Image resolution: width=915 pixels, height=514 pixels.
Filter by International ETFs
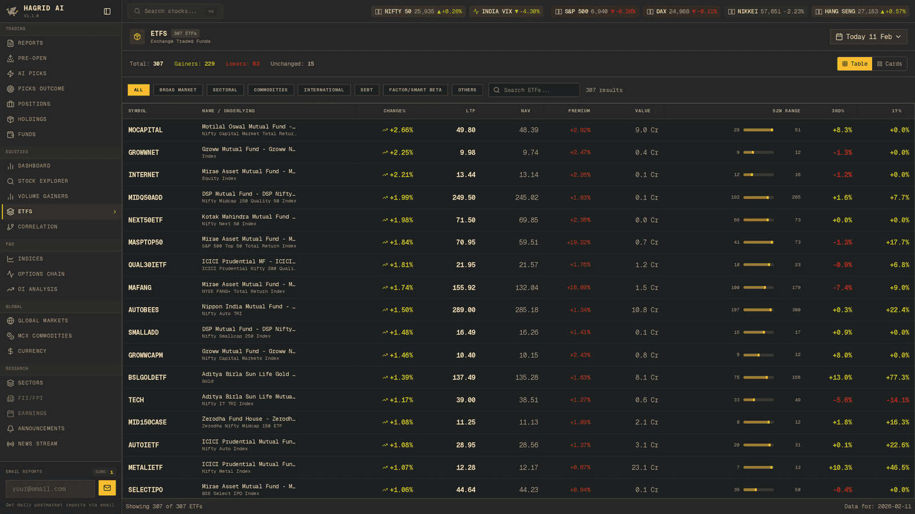click(x=324, y=90)
